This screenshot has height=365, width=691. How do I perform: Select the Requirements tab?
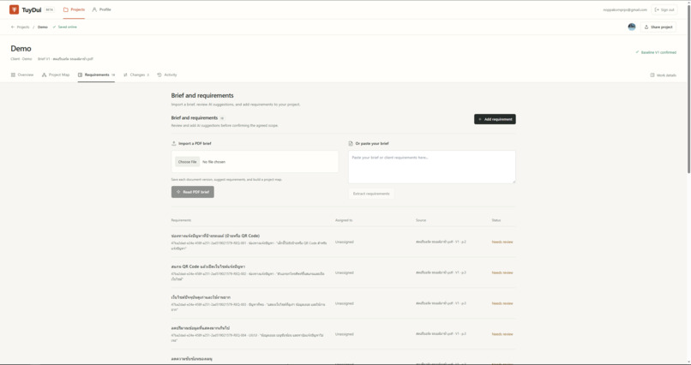click(x=96, y=75)
